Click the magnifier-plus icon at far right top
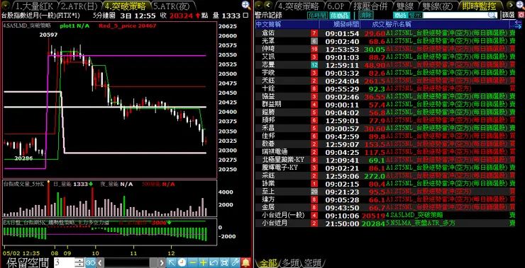The width and height of the screenshot is (525, 268). (520, 5)
